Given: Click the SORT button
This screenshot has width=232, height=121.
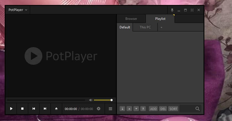Looking at the screenshot, I should (173, 109).
